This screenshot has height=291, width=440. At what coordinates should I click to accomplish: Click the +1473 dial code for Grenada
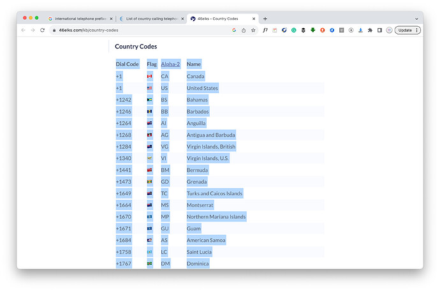point(124,182)
